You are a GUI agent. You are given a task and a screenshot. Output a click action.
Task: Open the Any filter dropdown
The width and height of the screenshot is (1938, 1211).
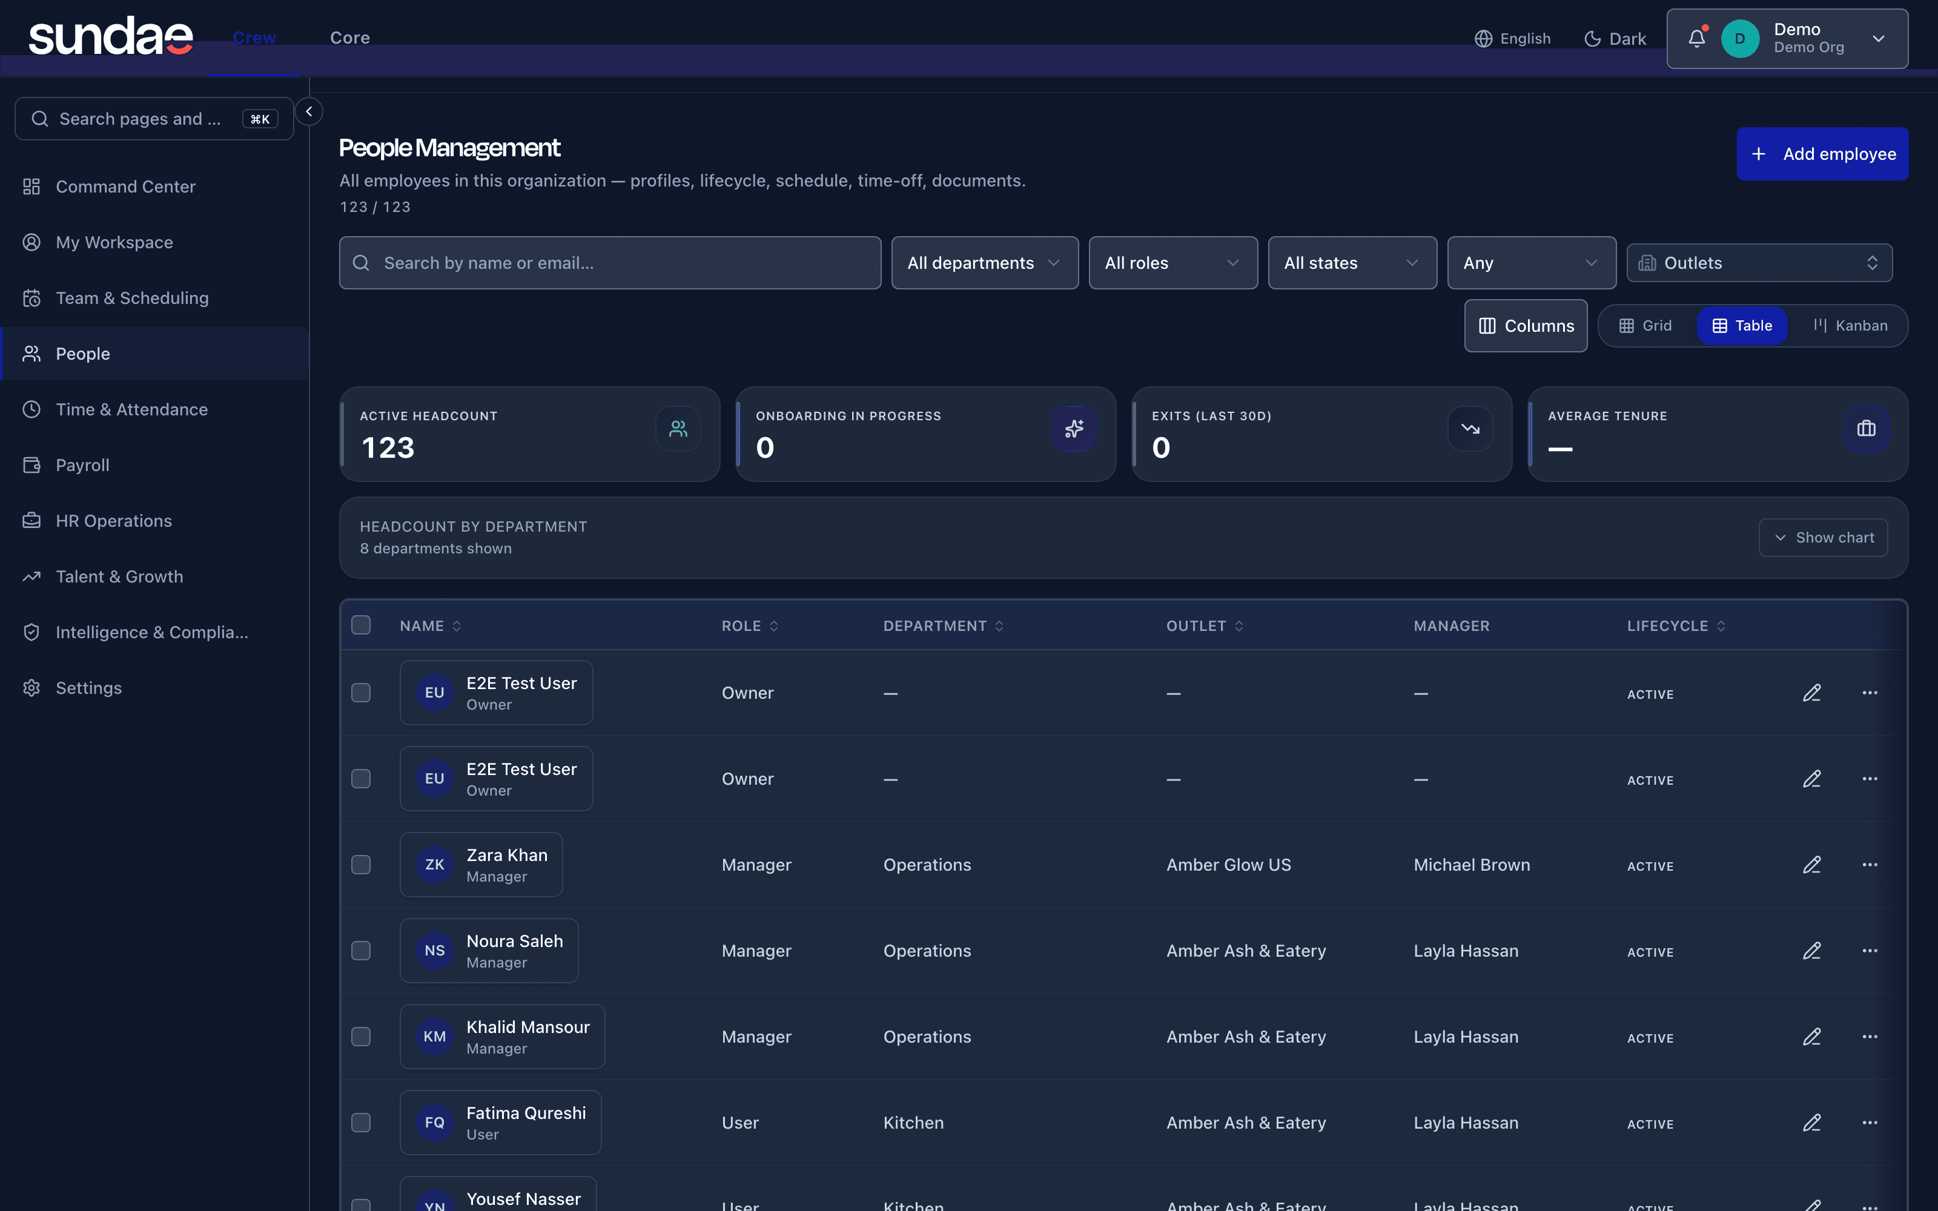pyautogui.click(x=1532, y=263)
